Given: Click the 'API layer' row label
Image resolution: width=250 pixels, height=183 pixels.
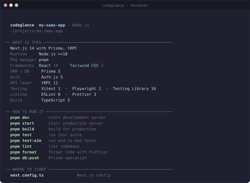Looking at the screenshot, I should point(21,83).
